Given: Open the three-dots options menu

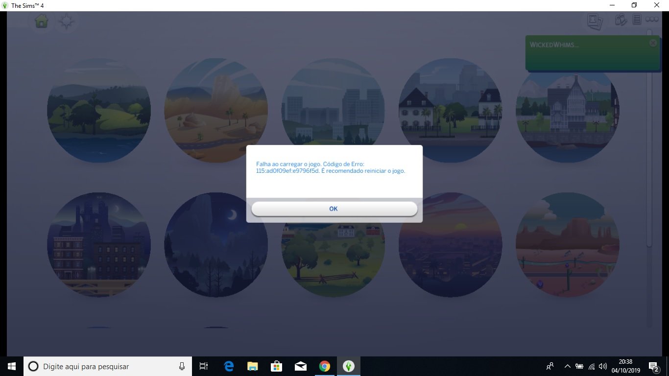Looking at the screenshot, I should click(652, 20).
